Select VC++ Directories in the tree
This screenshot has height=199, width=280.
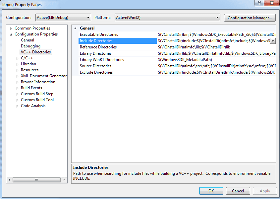tap(36, 52)
